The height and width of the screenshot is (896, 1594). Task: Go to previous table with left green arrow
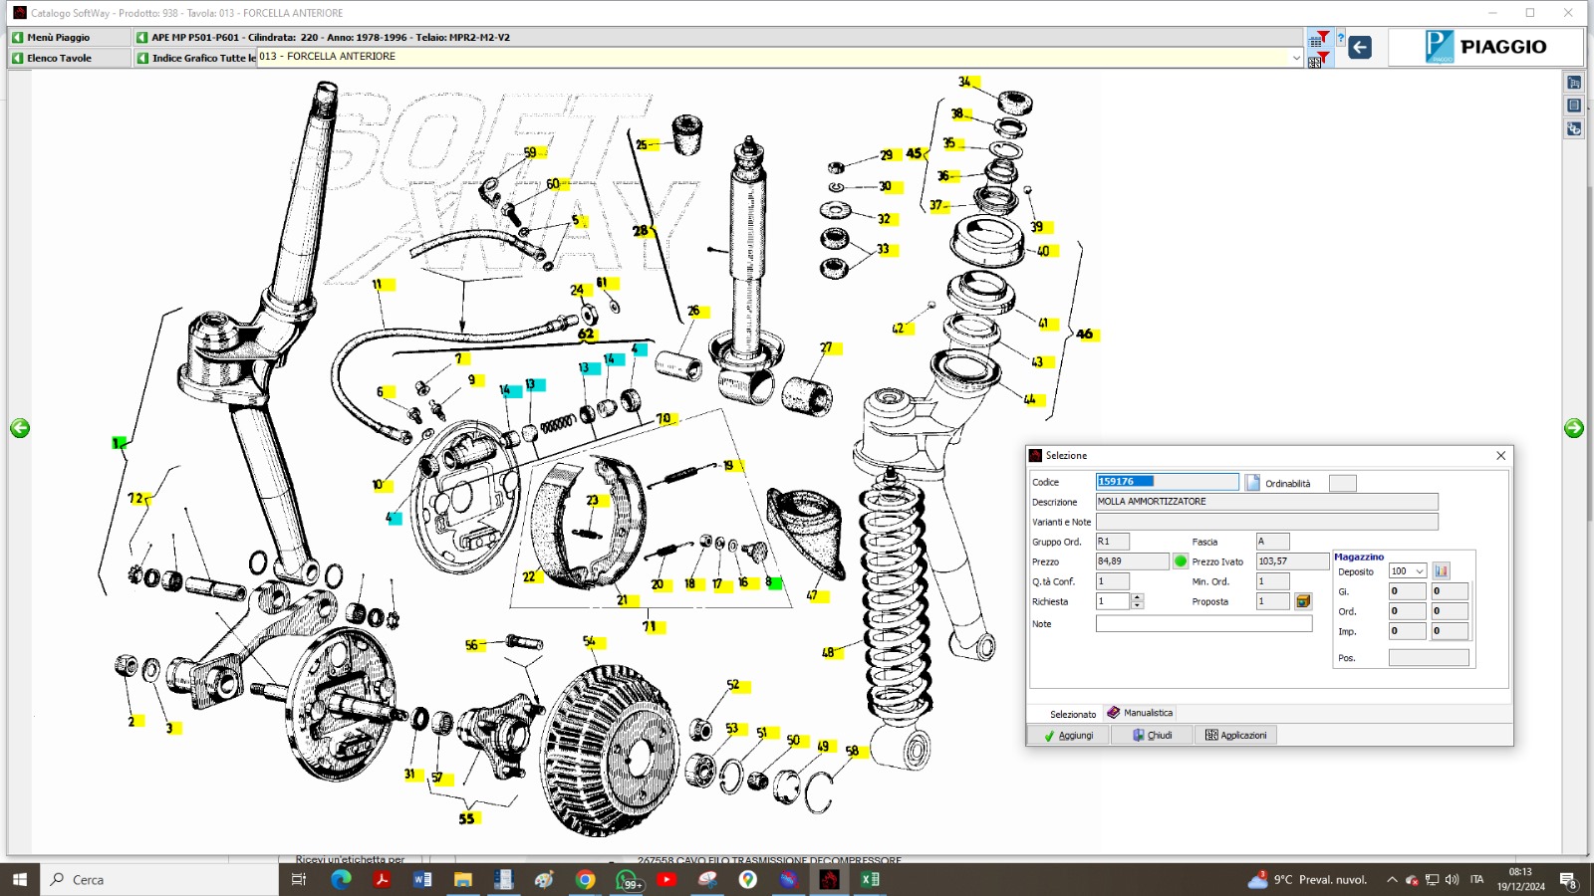(20, 428)
